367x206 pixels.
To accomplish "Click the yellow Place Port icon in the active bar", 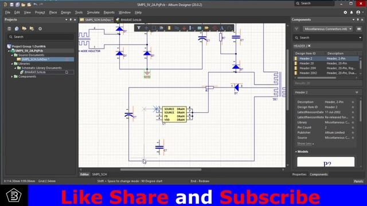I will pyautogui.click(x=206, y=28).
